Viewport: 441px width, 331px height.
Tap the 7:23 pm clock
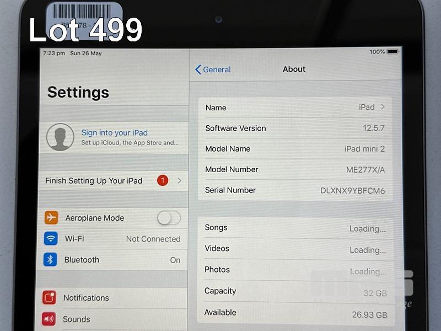coord(54,53)
